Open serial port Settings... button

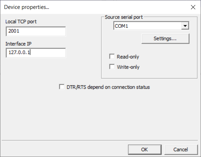point(166,39)
